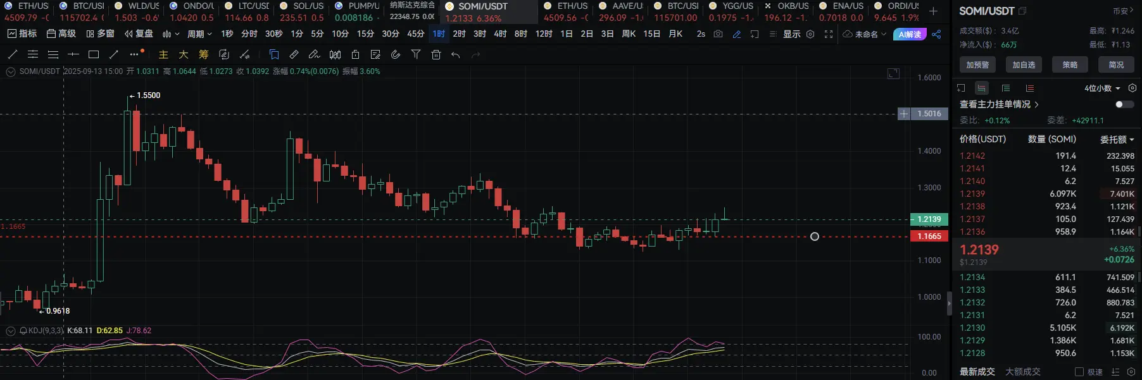1142x380 pixels.
Task: Click the yellow 筹 chip distribution icon
Action: pos(204,54)
